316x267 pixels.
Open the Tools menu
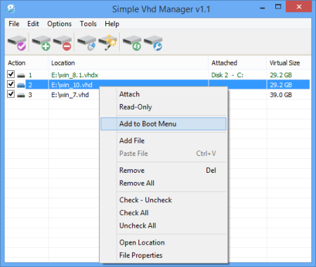[88, 24]
